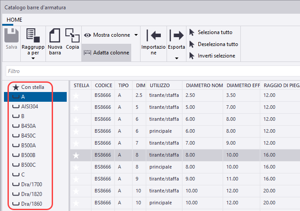The height and width of the screenshot is (211, 300).
Task: Toggle the star on the first 2.5 row
Action: [76, 95]
